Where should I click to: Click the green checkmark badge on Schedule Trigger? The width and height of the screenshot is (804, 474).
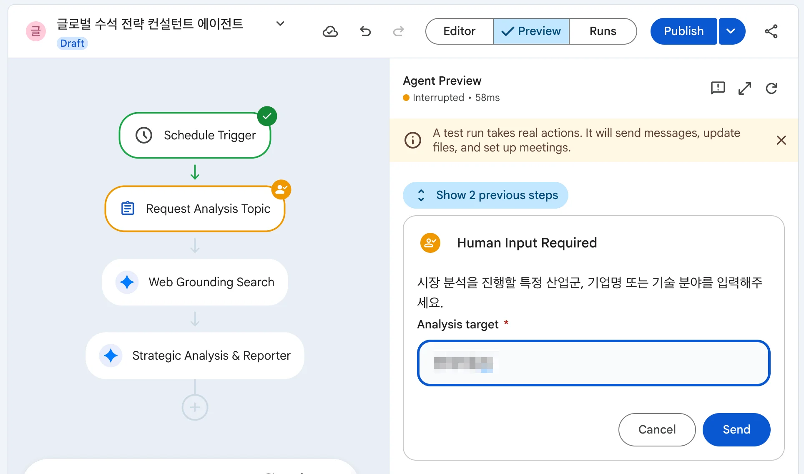tap(267, 116)
